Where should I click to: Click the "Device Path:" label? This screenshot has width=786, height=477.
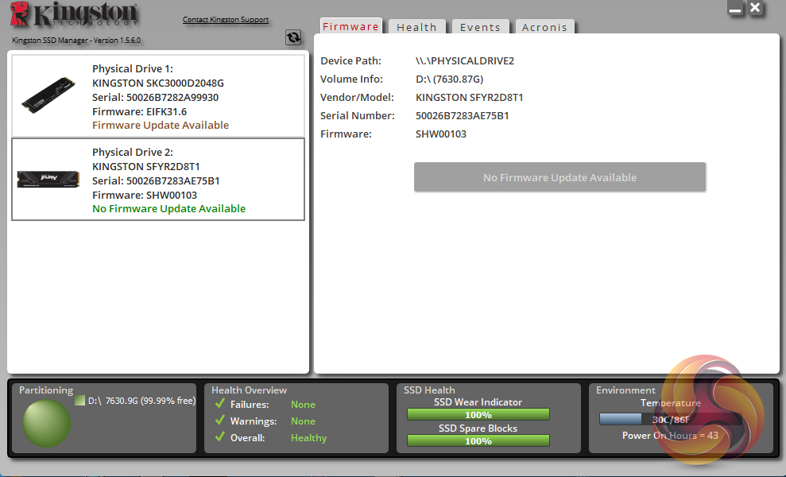coord(351,60)
